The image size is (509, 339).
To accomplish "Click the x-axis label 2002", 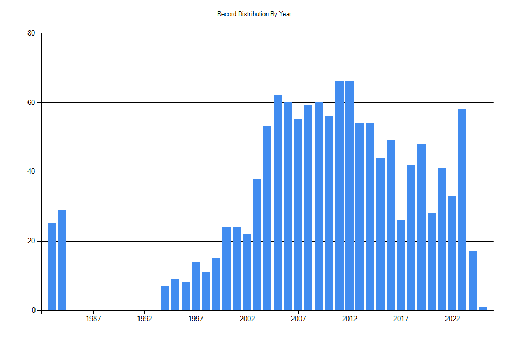I will tap(247, 319).
